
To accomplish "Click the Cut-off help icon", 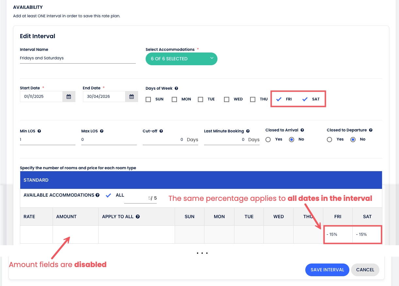I will click(161, 131).
